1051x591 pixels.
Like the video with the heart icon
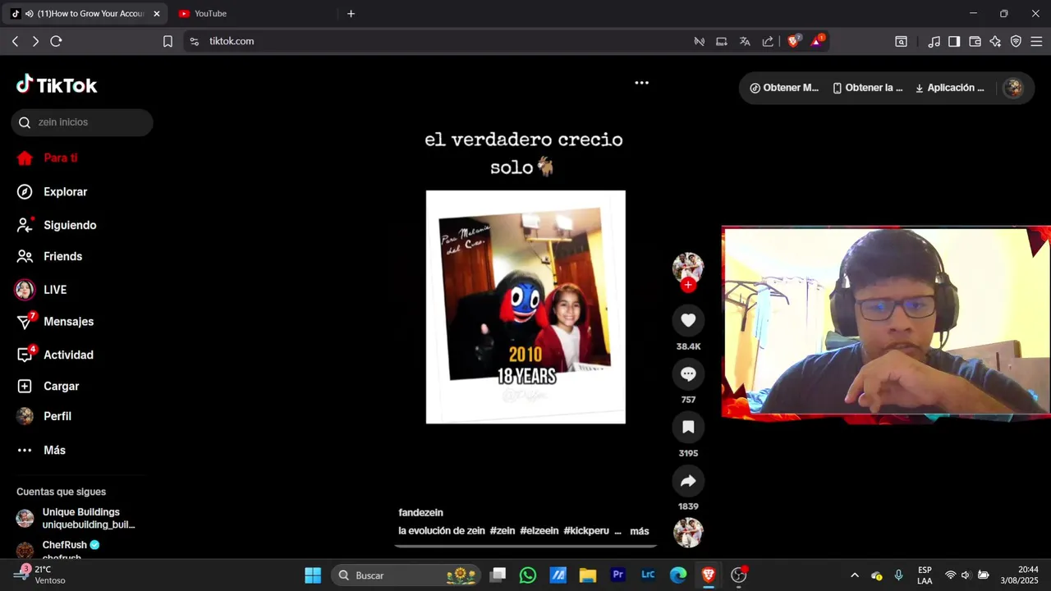688,320
